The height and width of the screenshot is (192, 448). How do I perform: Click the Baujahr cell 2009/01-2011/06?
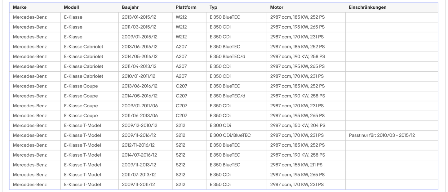click(140, 106)
